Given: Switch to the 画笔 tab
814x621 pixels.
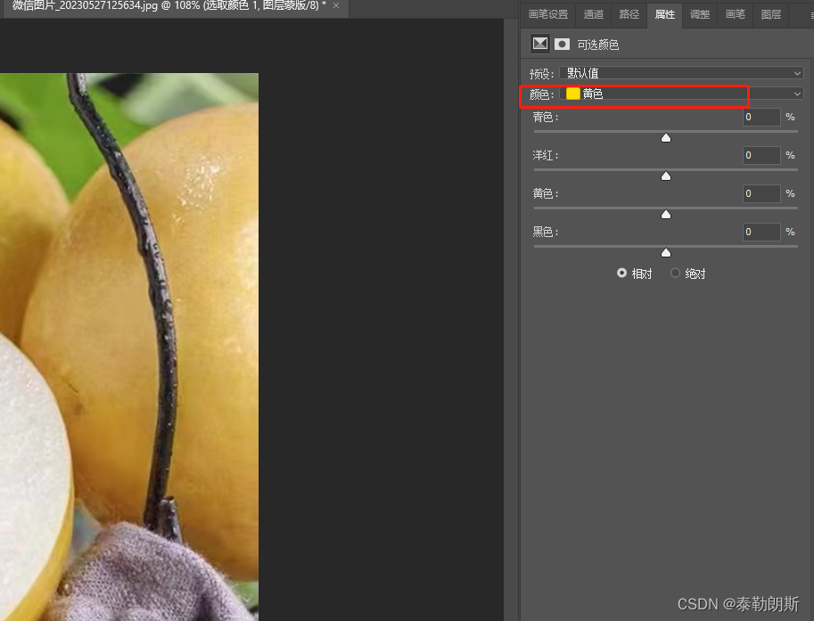Looking at the screenshot, I should (735, 14).
